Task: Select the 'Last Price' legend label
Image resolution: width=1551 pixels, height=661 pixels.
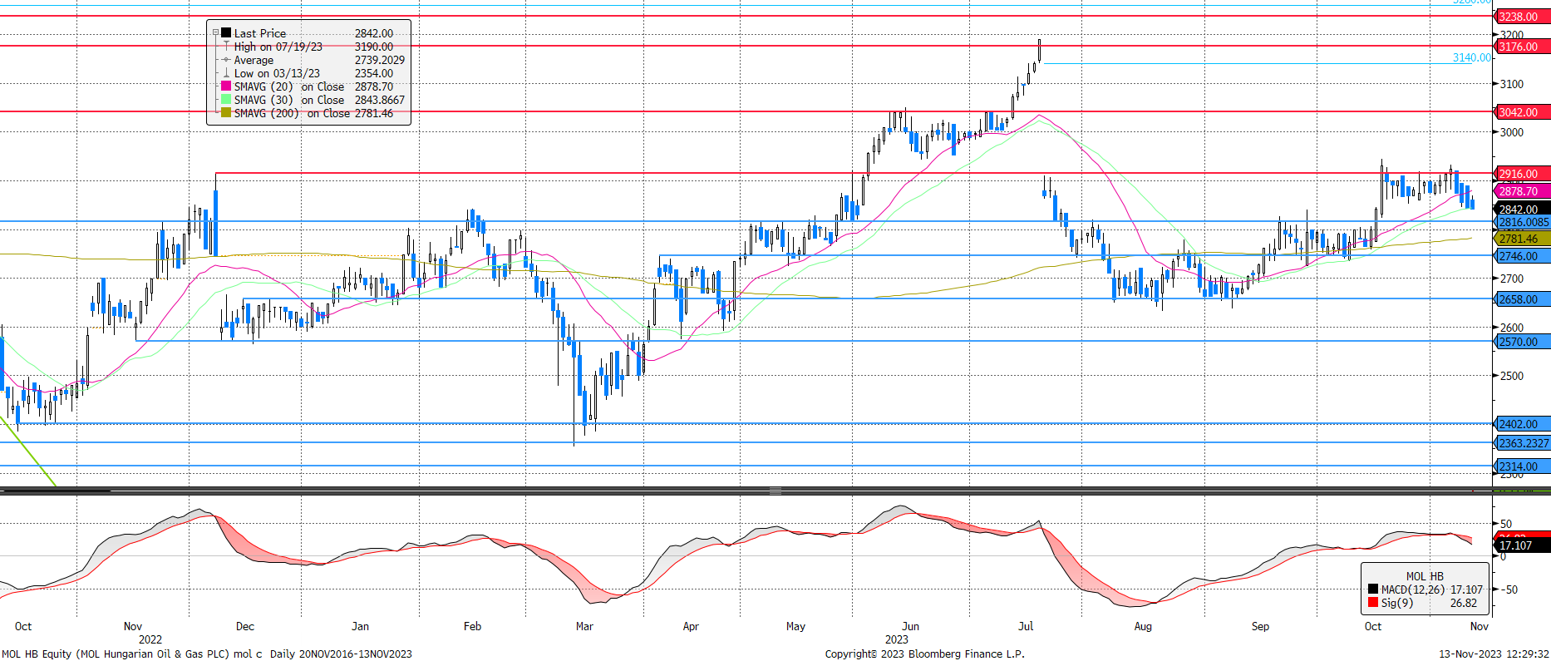Action: (260, 33)
